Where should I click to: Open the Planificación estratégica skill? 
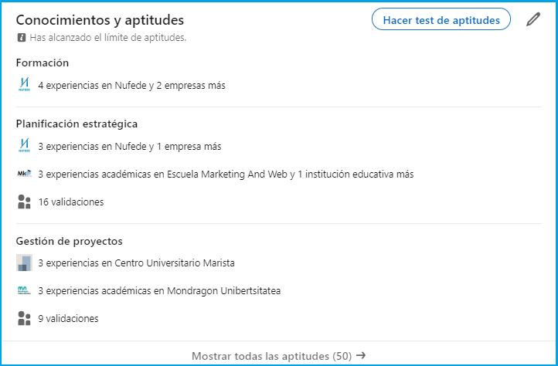[77, 124]
